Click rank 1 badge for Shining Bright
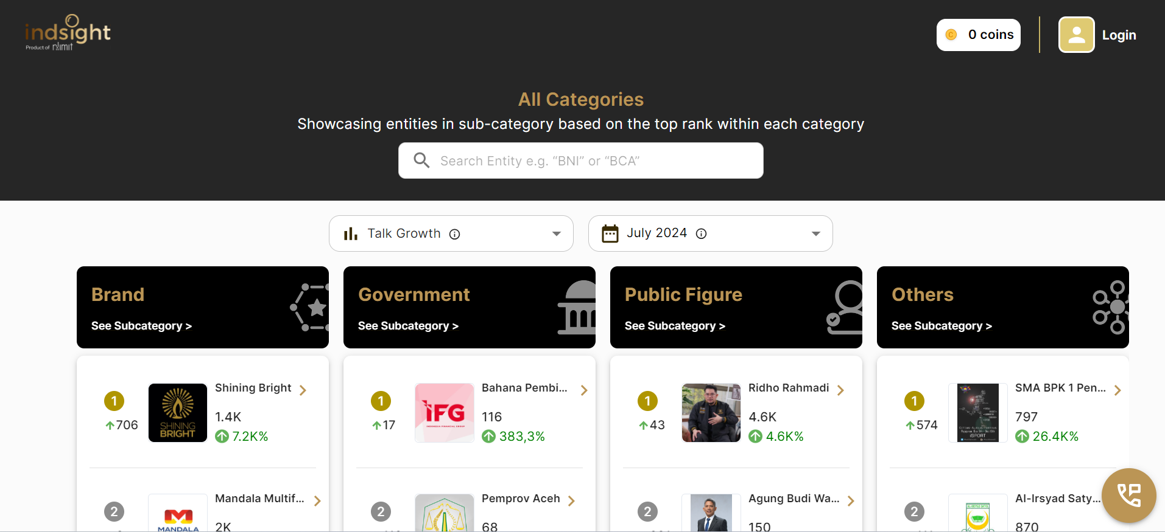 (x=114, y=401)
